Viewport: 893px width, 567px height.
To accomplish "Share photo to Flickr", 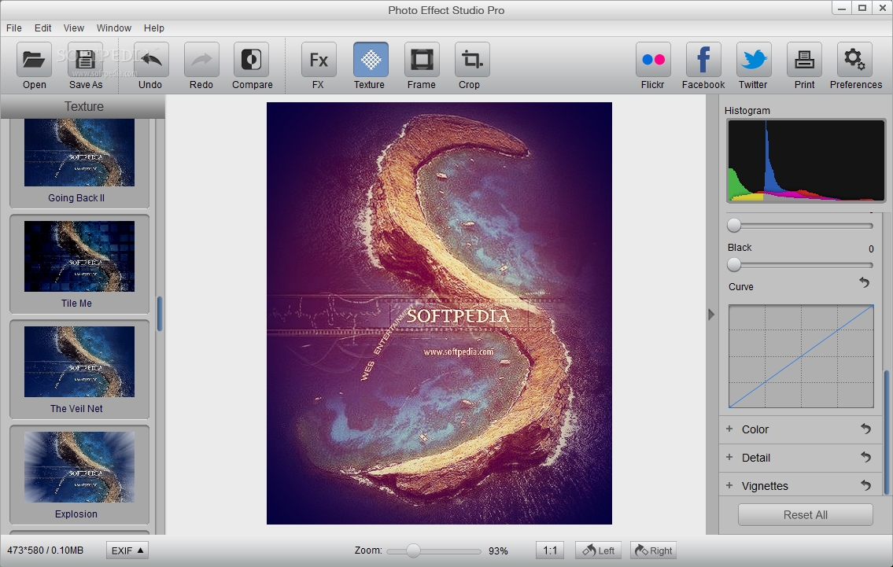I will pos(653,61).
